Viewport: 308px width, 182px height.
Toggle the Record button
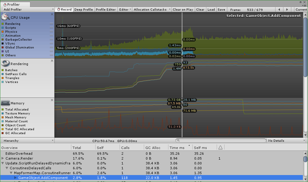tap(64, 9)
